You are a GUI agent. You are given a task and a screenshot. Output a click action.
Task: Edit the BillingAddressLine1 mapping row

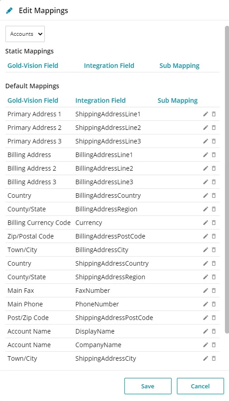205,155
